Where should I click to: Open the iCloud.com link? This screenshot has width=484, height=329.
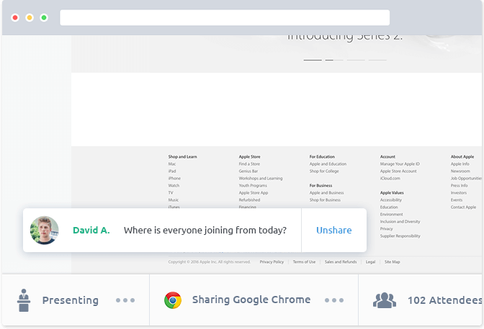(390, 178)
